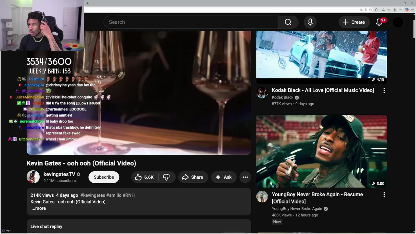This screenshot has height=234, width=416.
Task: Click the Create button
Action: pyautogui.click(x=354, y=22)
